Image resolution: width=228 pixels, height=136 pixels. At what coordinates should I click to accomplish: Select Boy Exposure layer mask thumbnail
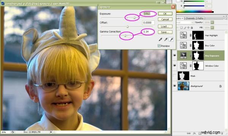(x=198, y=56)
